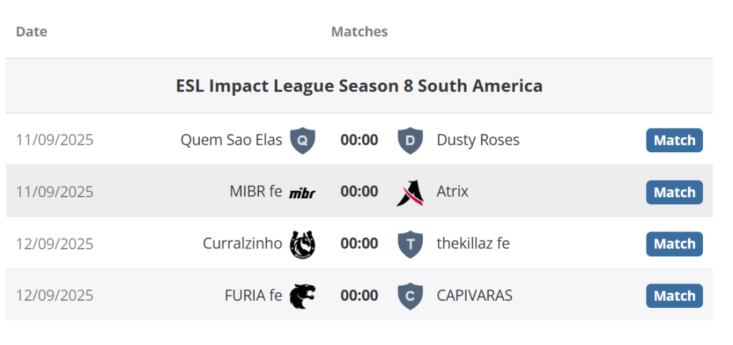
Task: Click the CAPIVARAS shield icon
Action: (409, 296)
